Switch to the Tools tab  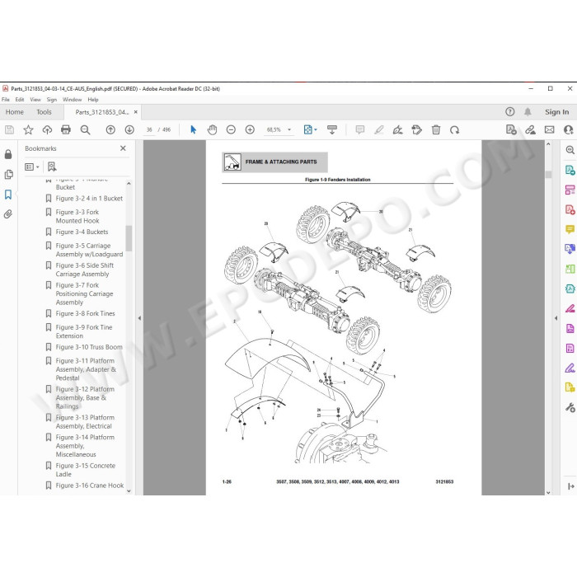pos(44,112)
